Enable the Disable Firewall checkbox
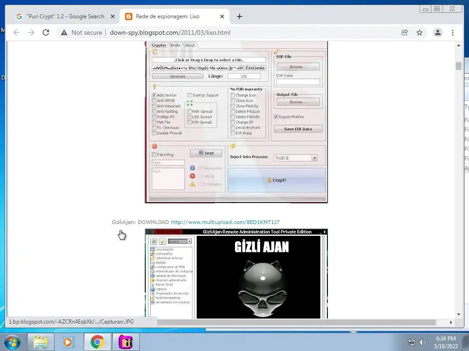This screenshot has height=351, width=469. pos(154,133)
